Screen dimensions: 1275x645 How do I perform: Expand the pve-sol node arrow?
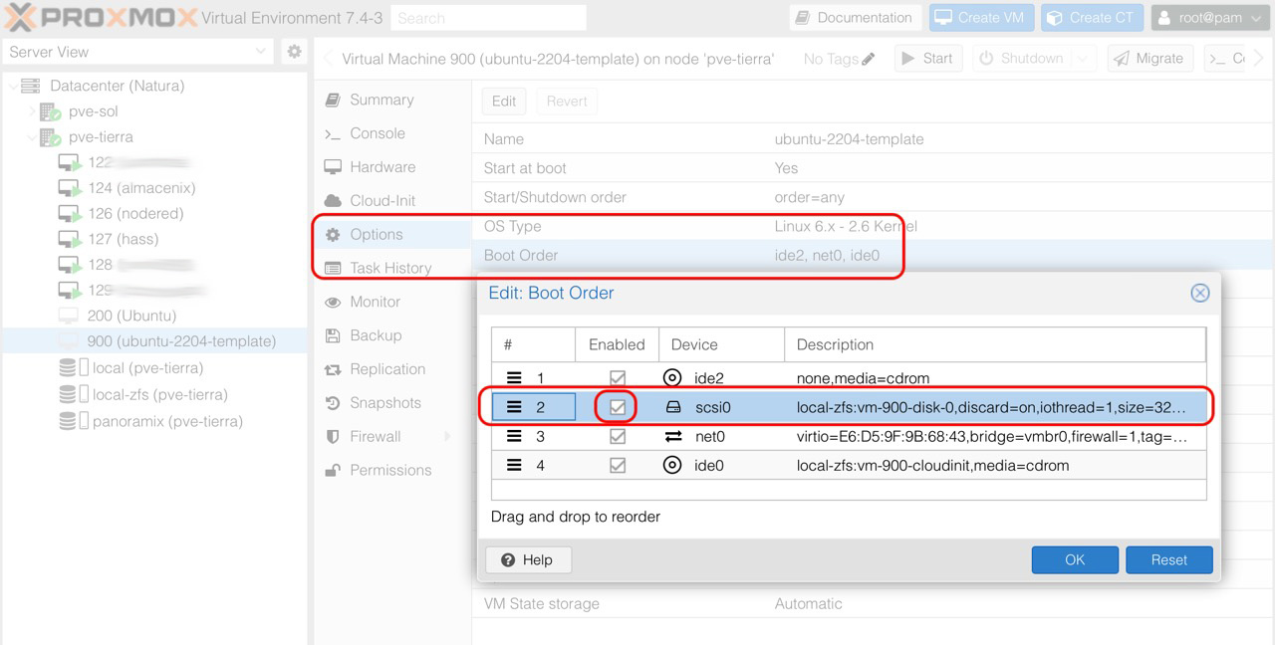pos(31,111)
